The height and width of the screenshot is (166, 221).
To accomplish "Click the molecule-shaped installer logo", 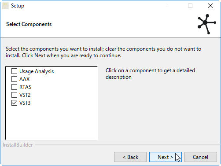I will (x=207, y=24).
